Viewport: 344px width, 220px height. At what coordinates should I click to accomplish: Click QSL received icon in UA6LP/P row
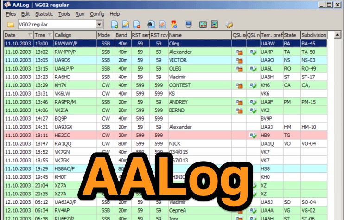(253, 69)
